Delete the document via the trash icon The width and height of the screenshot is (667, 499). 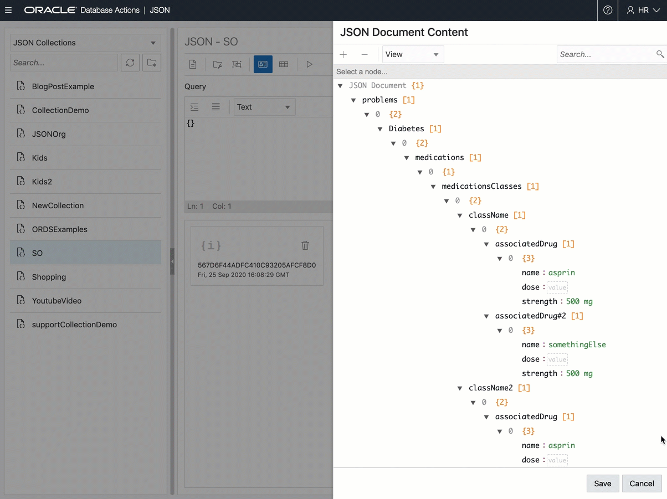(x=305, y=245)
